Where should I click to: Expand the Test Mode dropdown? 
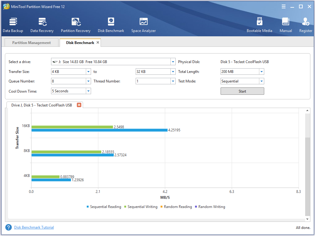click(x=261, y=81)
